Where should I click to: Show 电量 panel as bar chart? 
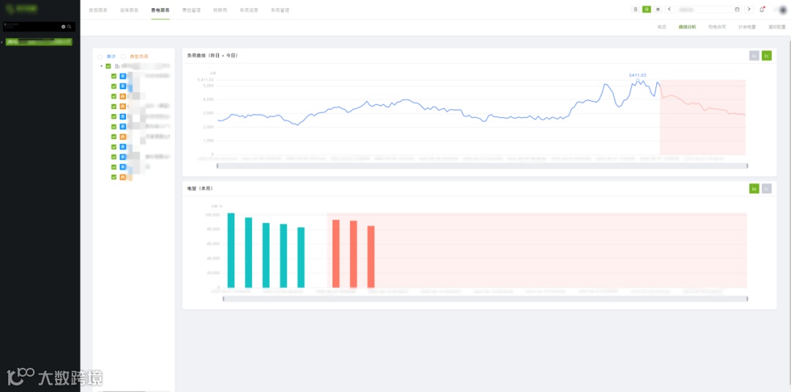754,189
